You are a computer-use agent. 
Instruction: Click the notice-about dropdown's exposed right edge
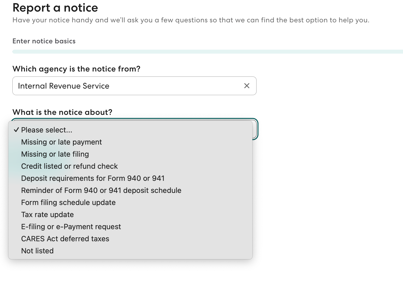point(255,129)
